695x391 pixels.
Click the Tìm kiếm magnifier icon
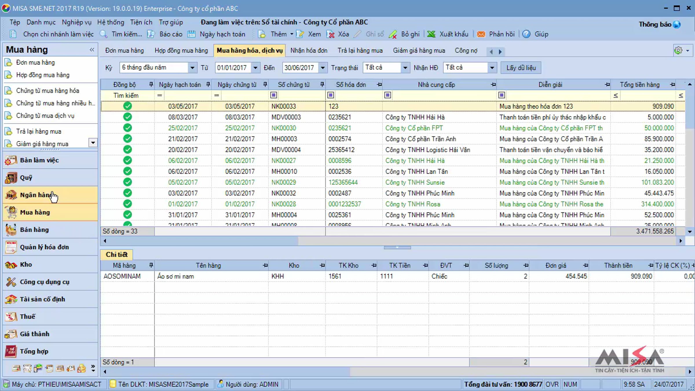[x=103, y=34]
